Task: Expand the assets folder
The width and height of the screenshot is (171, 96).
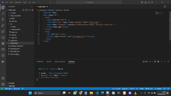Action: (20, 27)
